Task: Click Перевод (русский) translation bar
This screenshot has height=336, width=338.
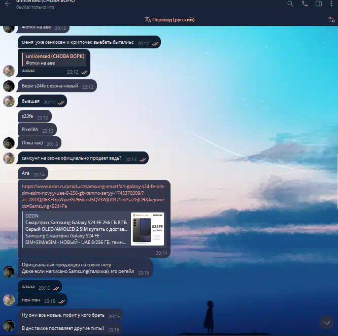Action: pos(169,20)
